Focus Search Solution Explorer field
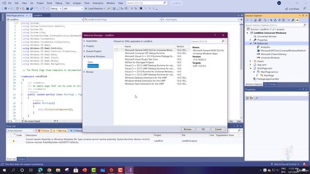 point(275,25)
